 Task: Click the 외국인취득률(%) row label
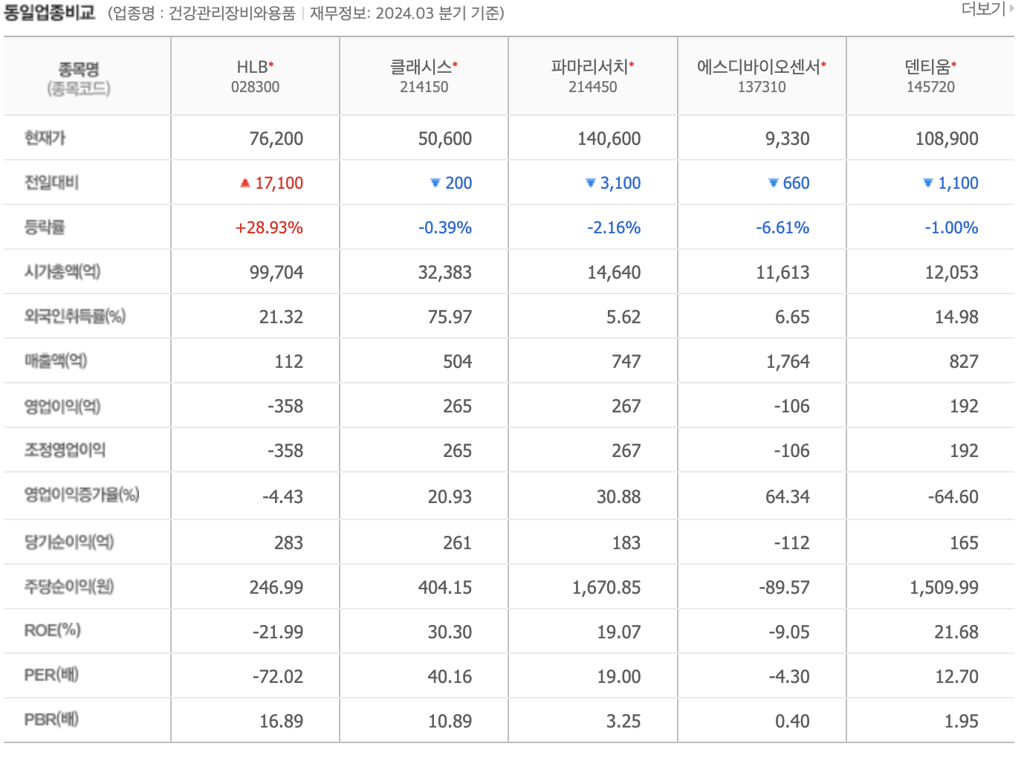[75, 317]
